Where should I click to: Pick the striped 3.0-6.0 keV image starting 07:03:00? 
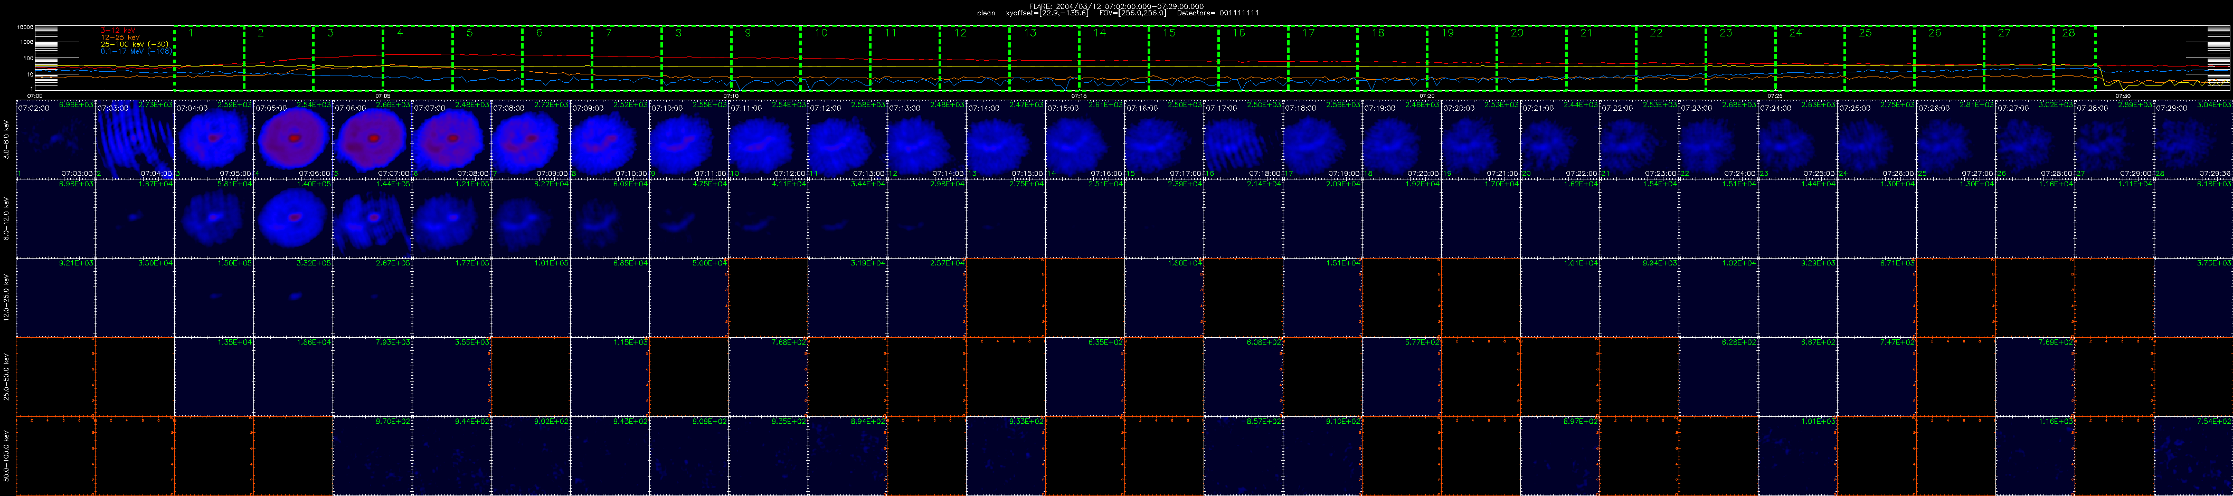[135, 139]
